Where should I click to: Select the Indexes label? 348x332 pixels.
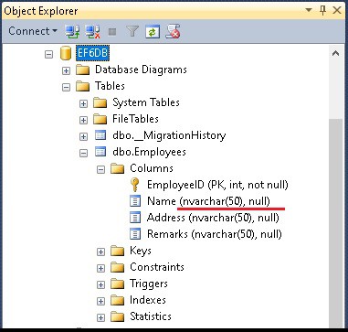[x=148, y=300]
